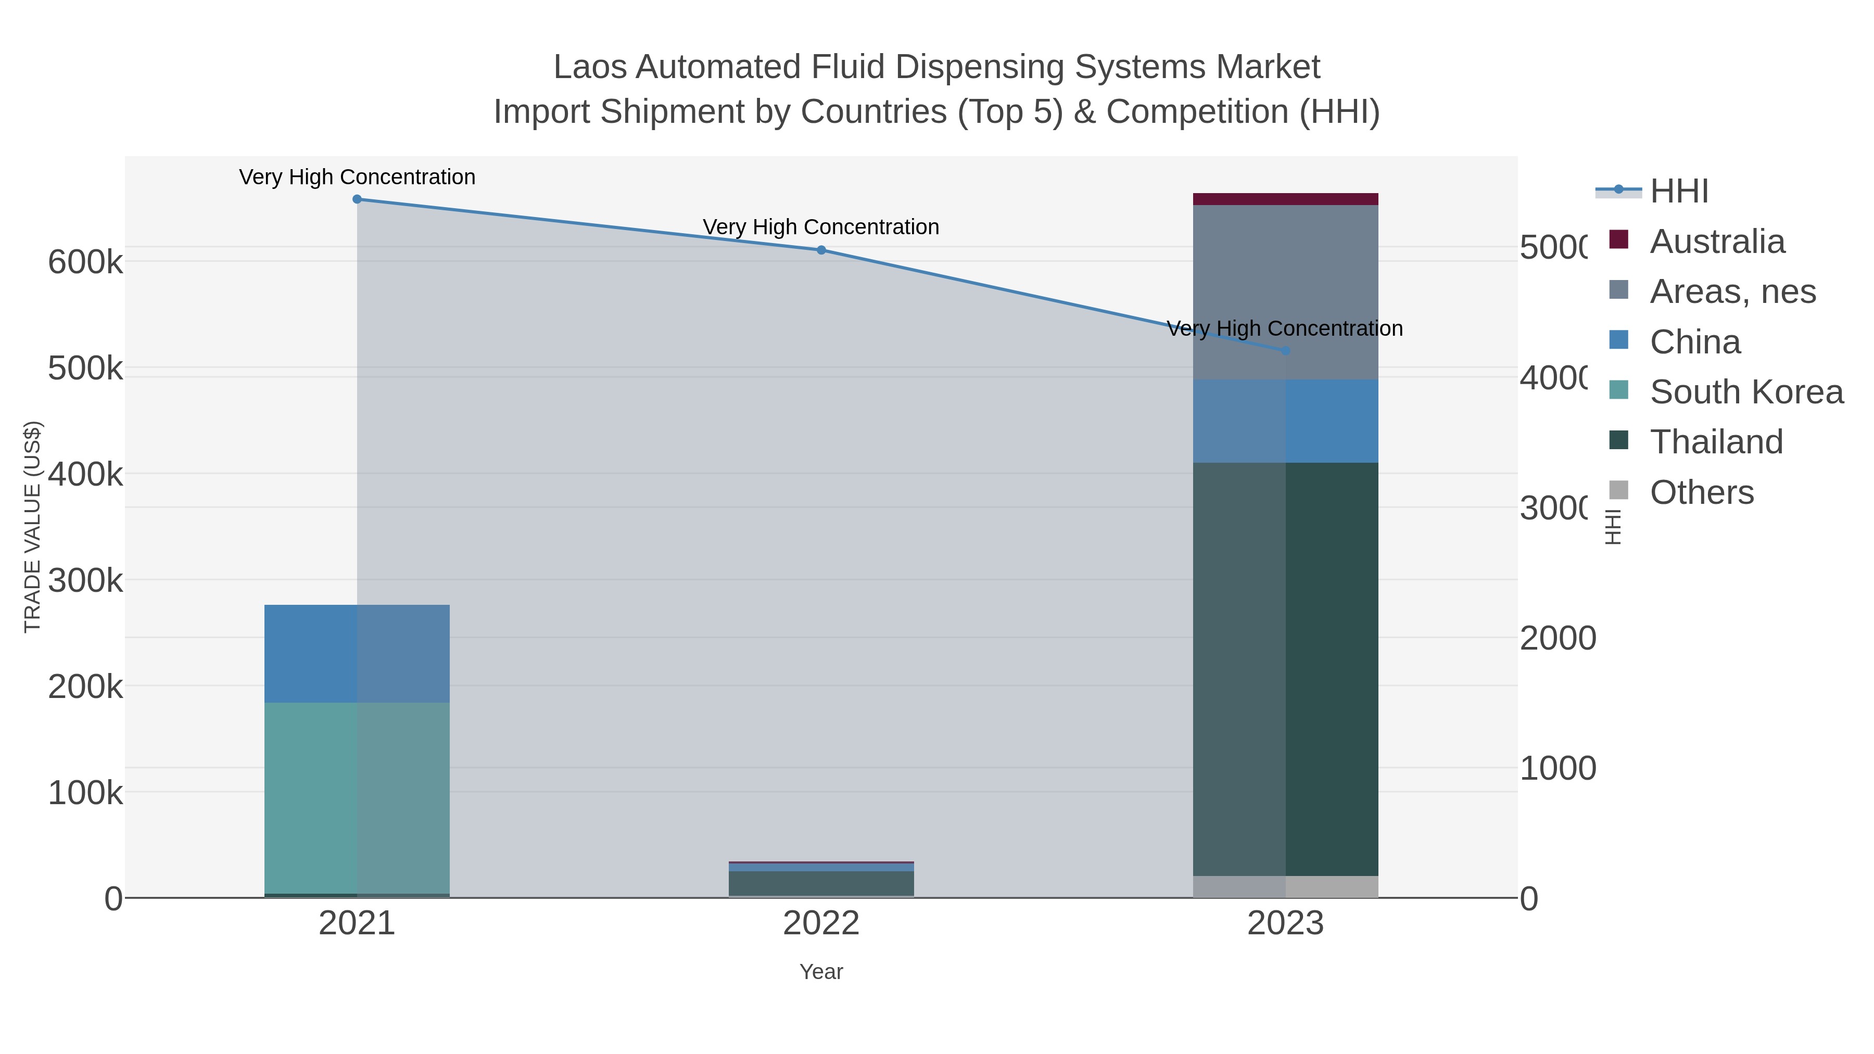Click the China legend color swatch
This screenshot has width=1874, height=1054.
tap(1618, 340)
